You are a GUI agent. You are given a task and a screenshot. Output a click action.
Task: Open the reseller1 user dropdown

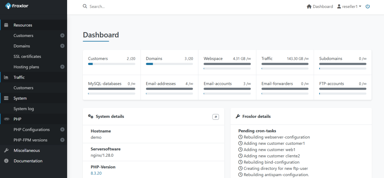pos(349,6)
